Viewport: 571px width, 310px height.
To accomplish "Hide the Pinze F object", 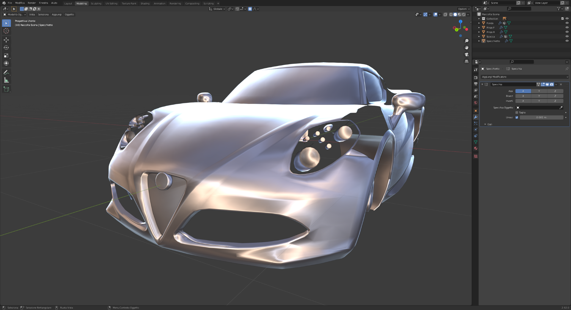I will (x=567, y=27).
